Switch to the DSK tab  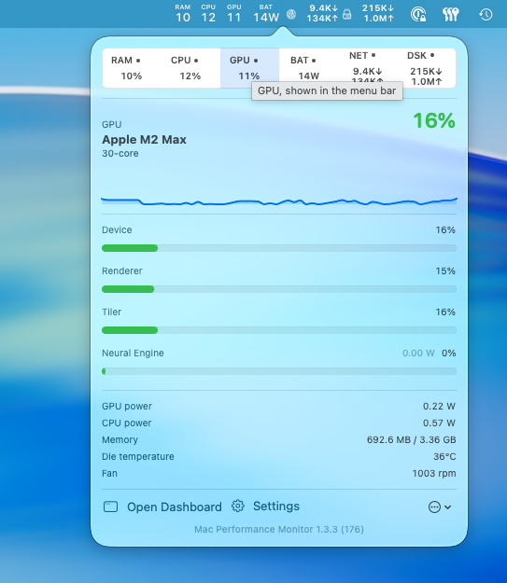pos(426,68)
